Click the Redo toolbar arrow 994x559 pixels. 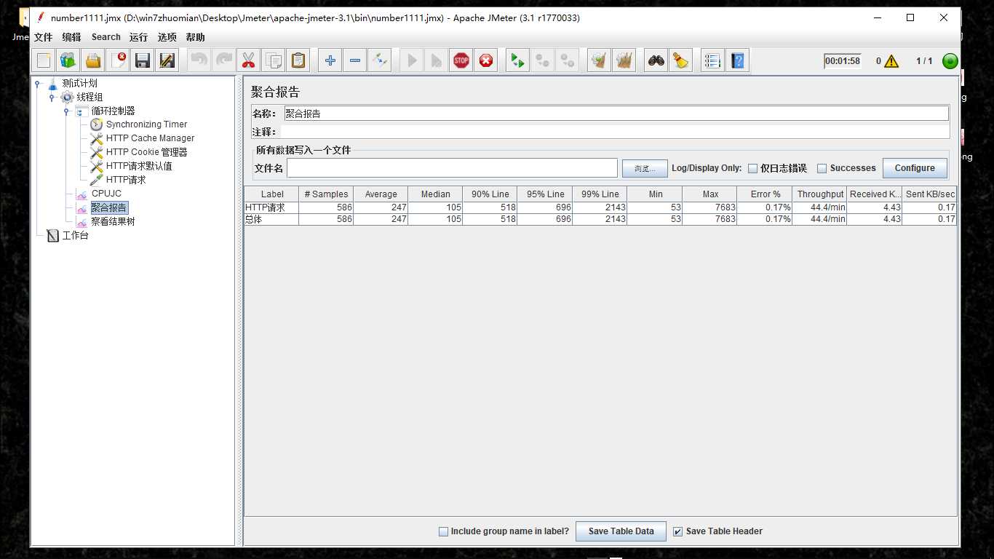coord(224,60)
